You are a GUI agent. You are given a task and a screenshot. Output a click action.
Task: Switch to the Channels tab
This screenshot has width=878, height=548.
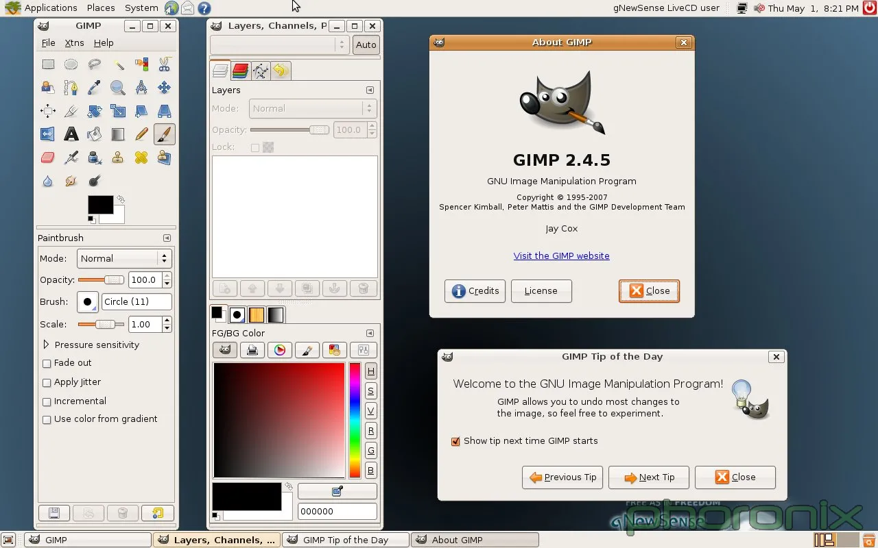tap(240, 70)
